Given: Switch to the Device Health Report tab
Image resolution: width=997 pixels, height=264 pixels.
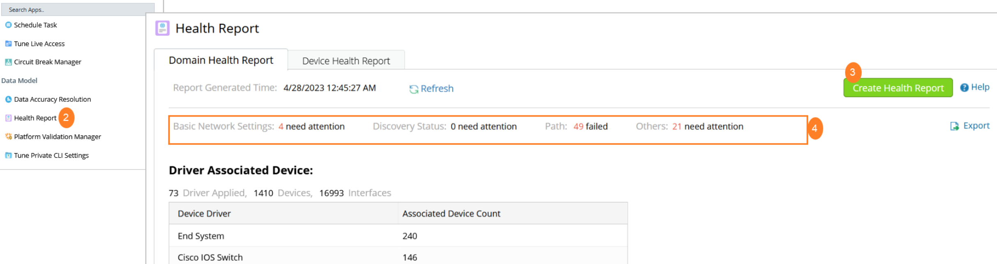Looking at the screenshot, I should 346,61.
